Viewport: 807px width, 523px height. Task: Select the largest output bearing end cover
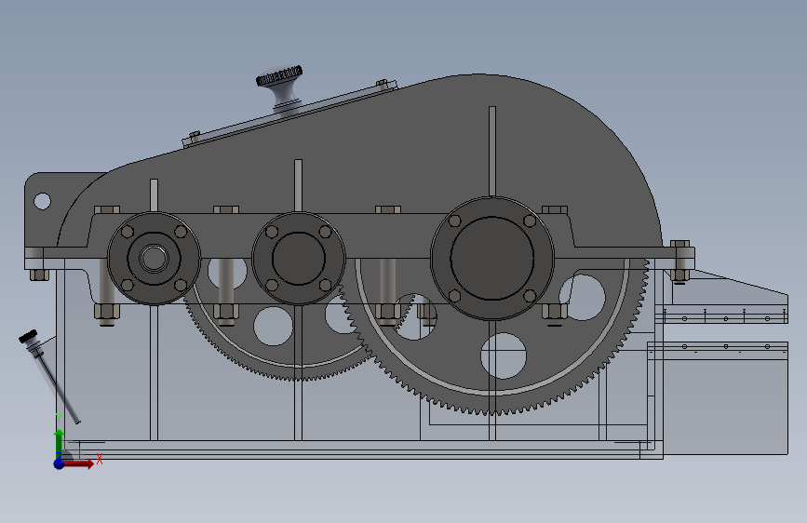(492, 259)
